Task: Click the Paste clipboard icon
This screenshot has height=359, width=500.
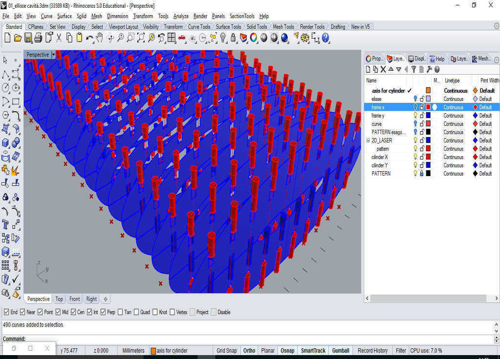Action: pos(80,38)
